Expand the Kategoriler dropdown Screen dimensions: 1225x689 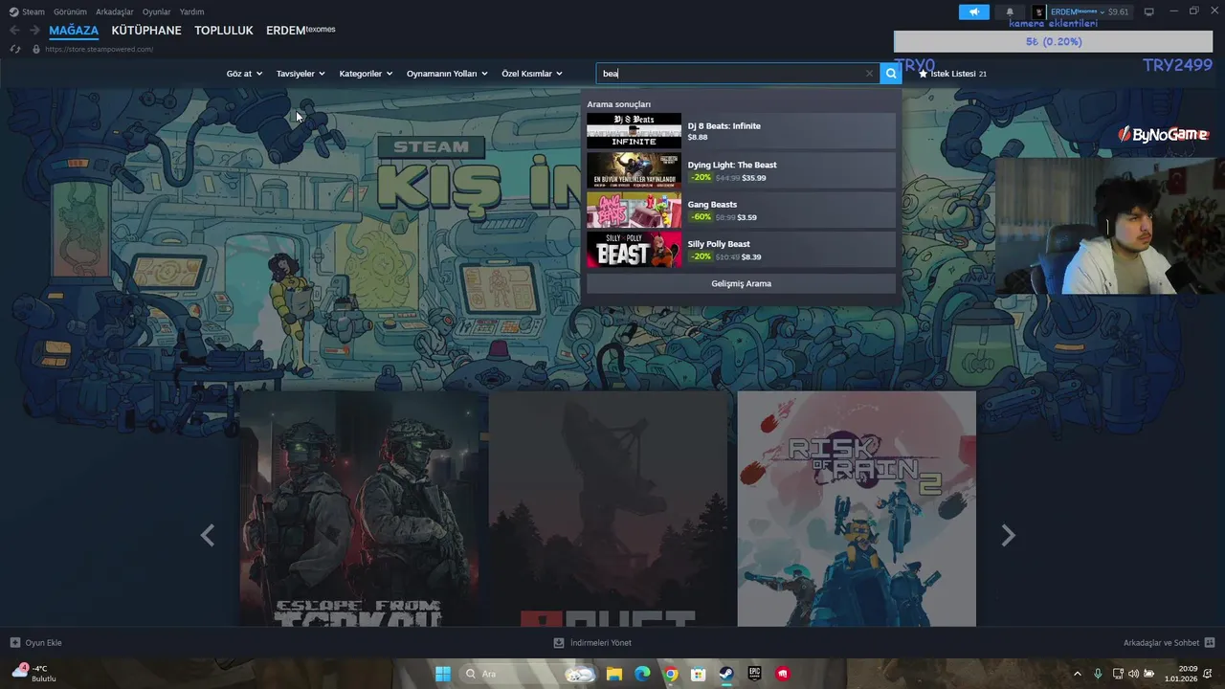366,74
